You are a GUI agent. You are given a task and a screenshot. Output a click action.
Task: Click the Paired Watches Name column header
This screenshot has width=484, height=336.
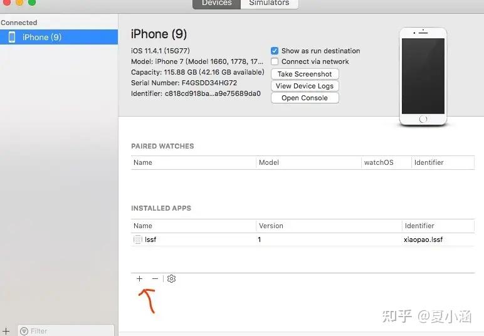point(194,162)
